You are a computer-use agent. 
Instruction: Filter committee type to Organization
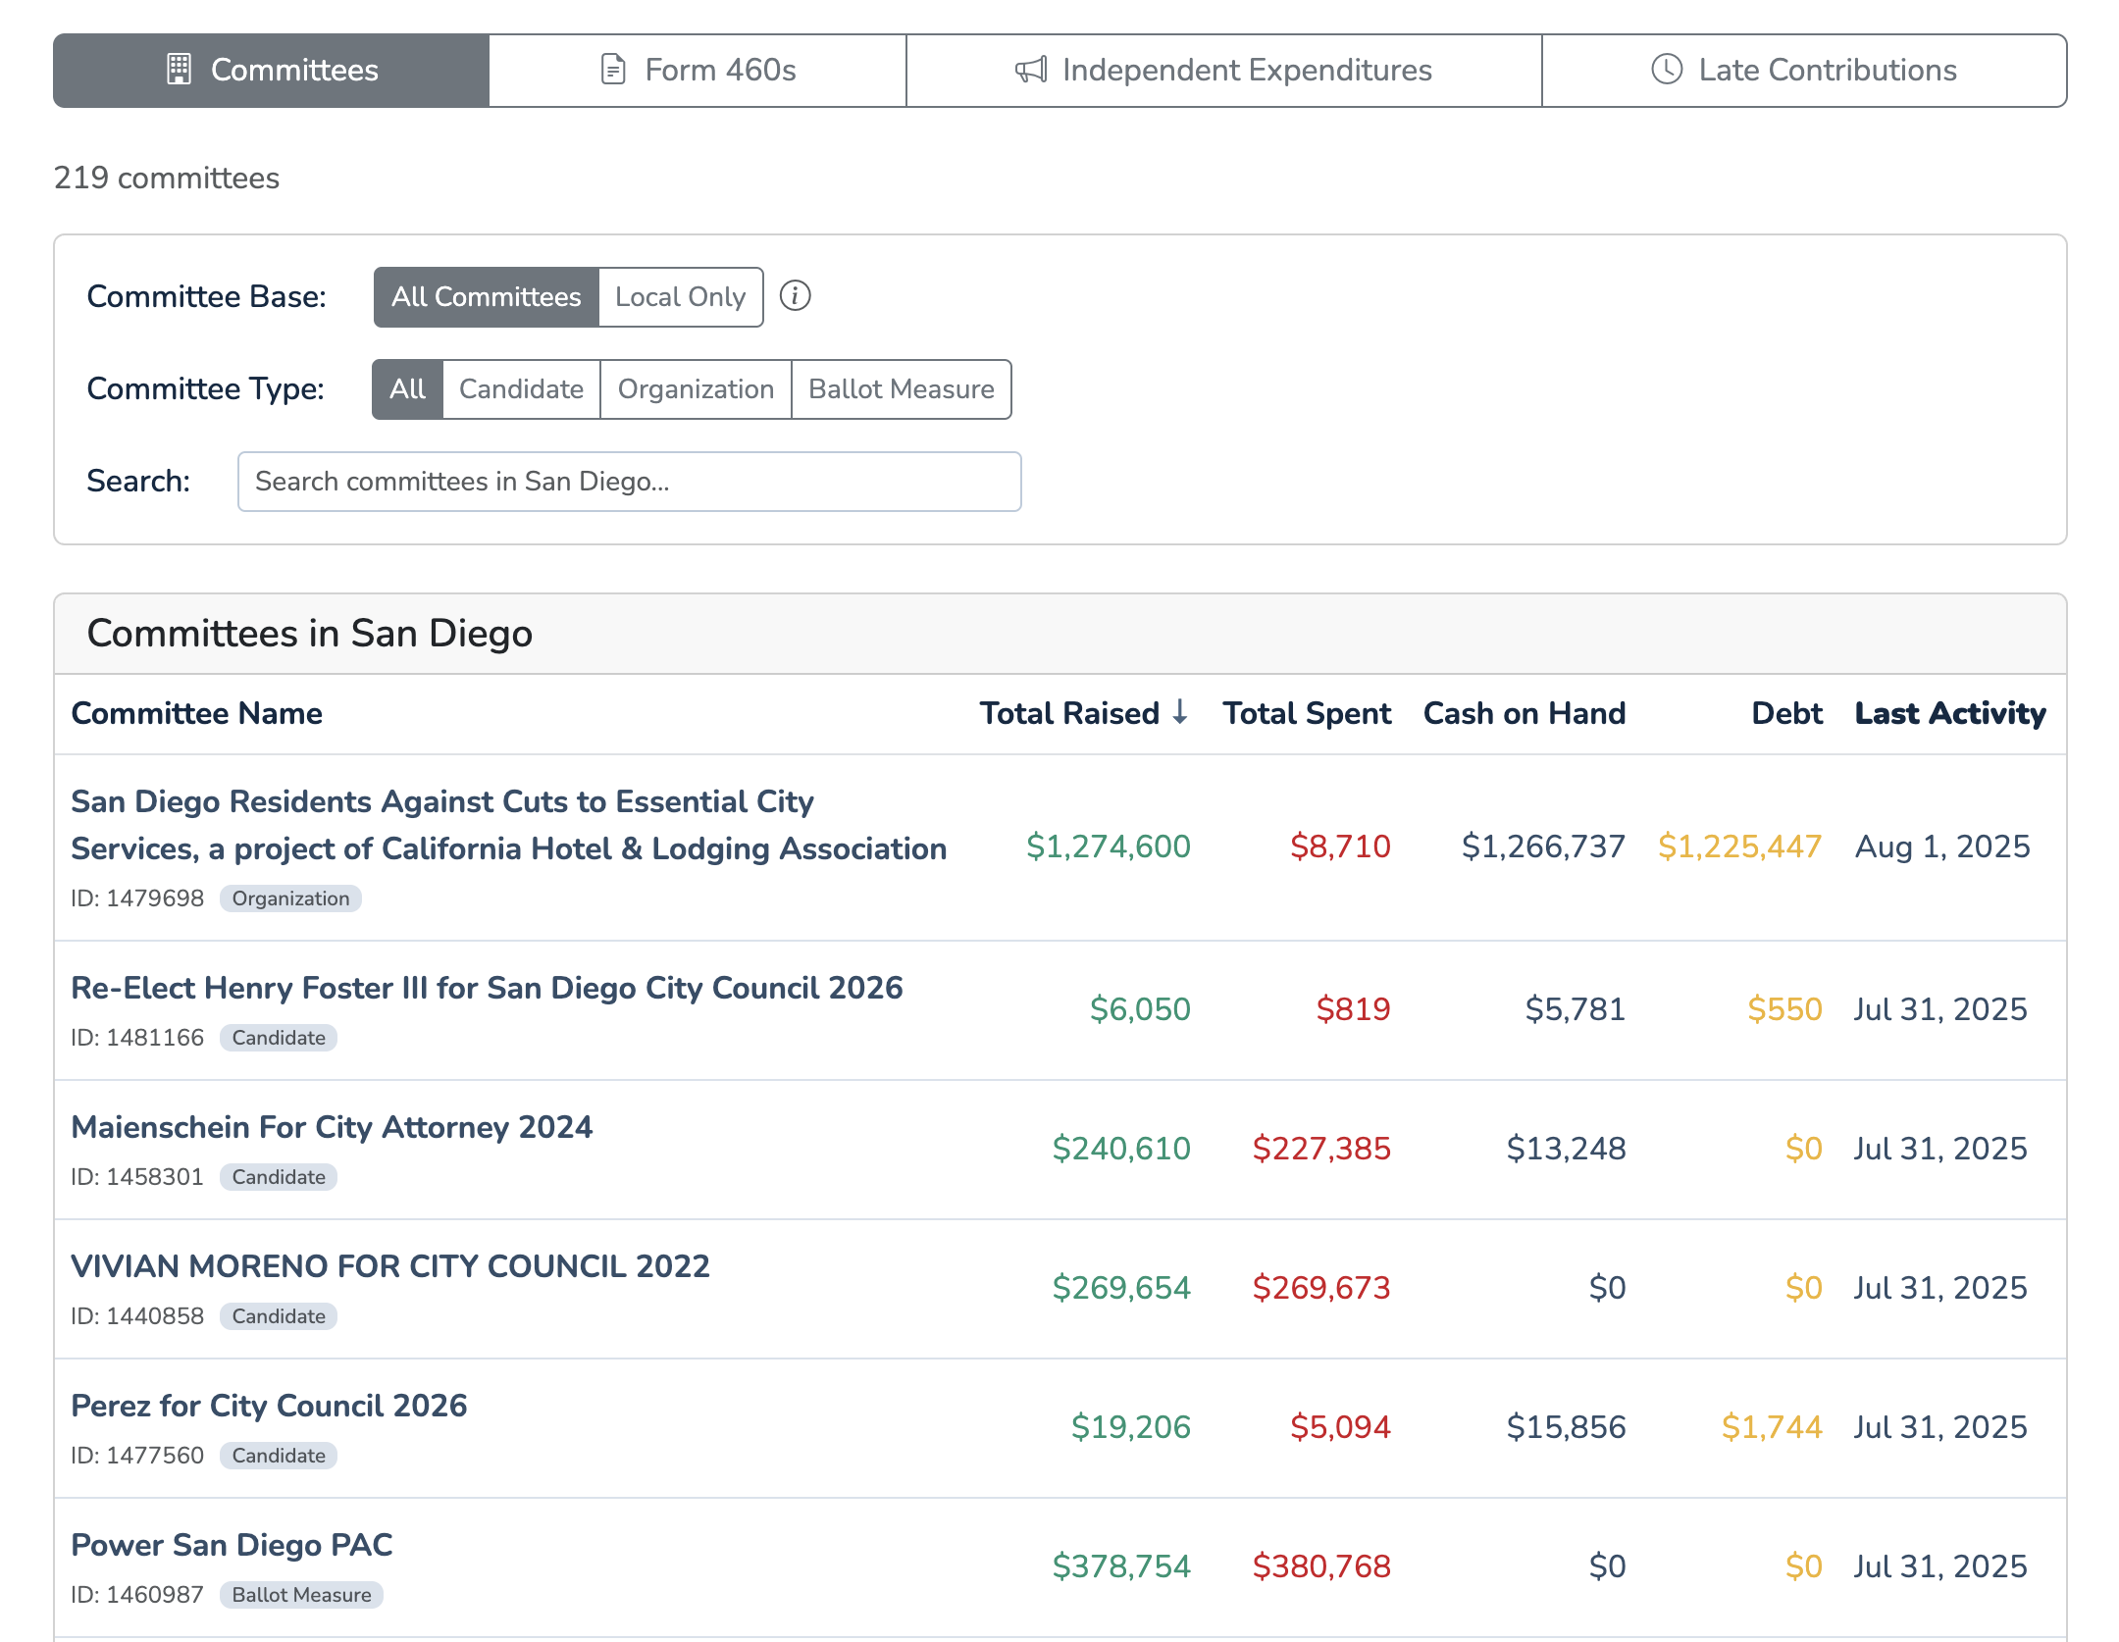tap(696, 389)
